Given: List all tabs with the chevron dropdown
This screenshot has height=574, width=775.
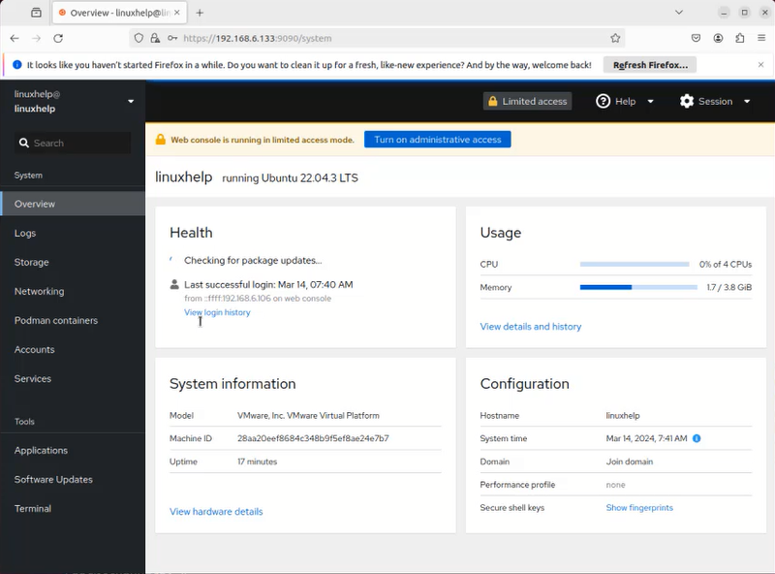Looking at the screenshot, I should click(679, 13).
